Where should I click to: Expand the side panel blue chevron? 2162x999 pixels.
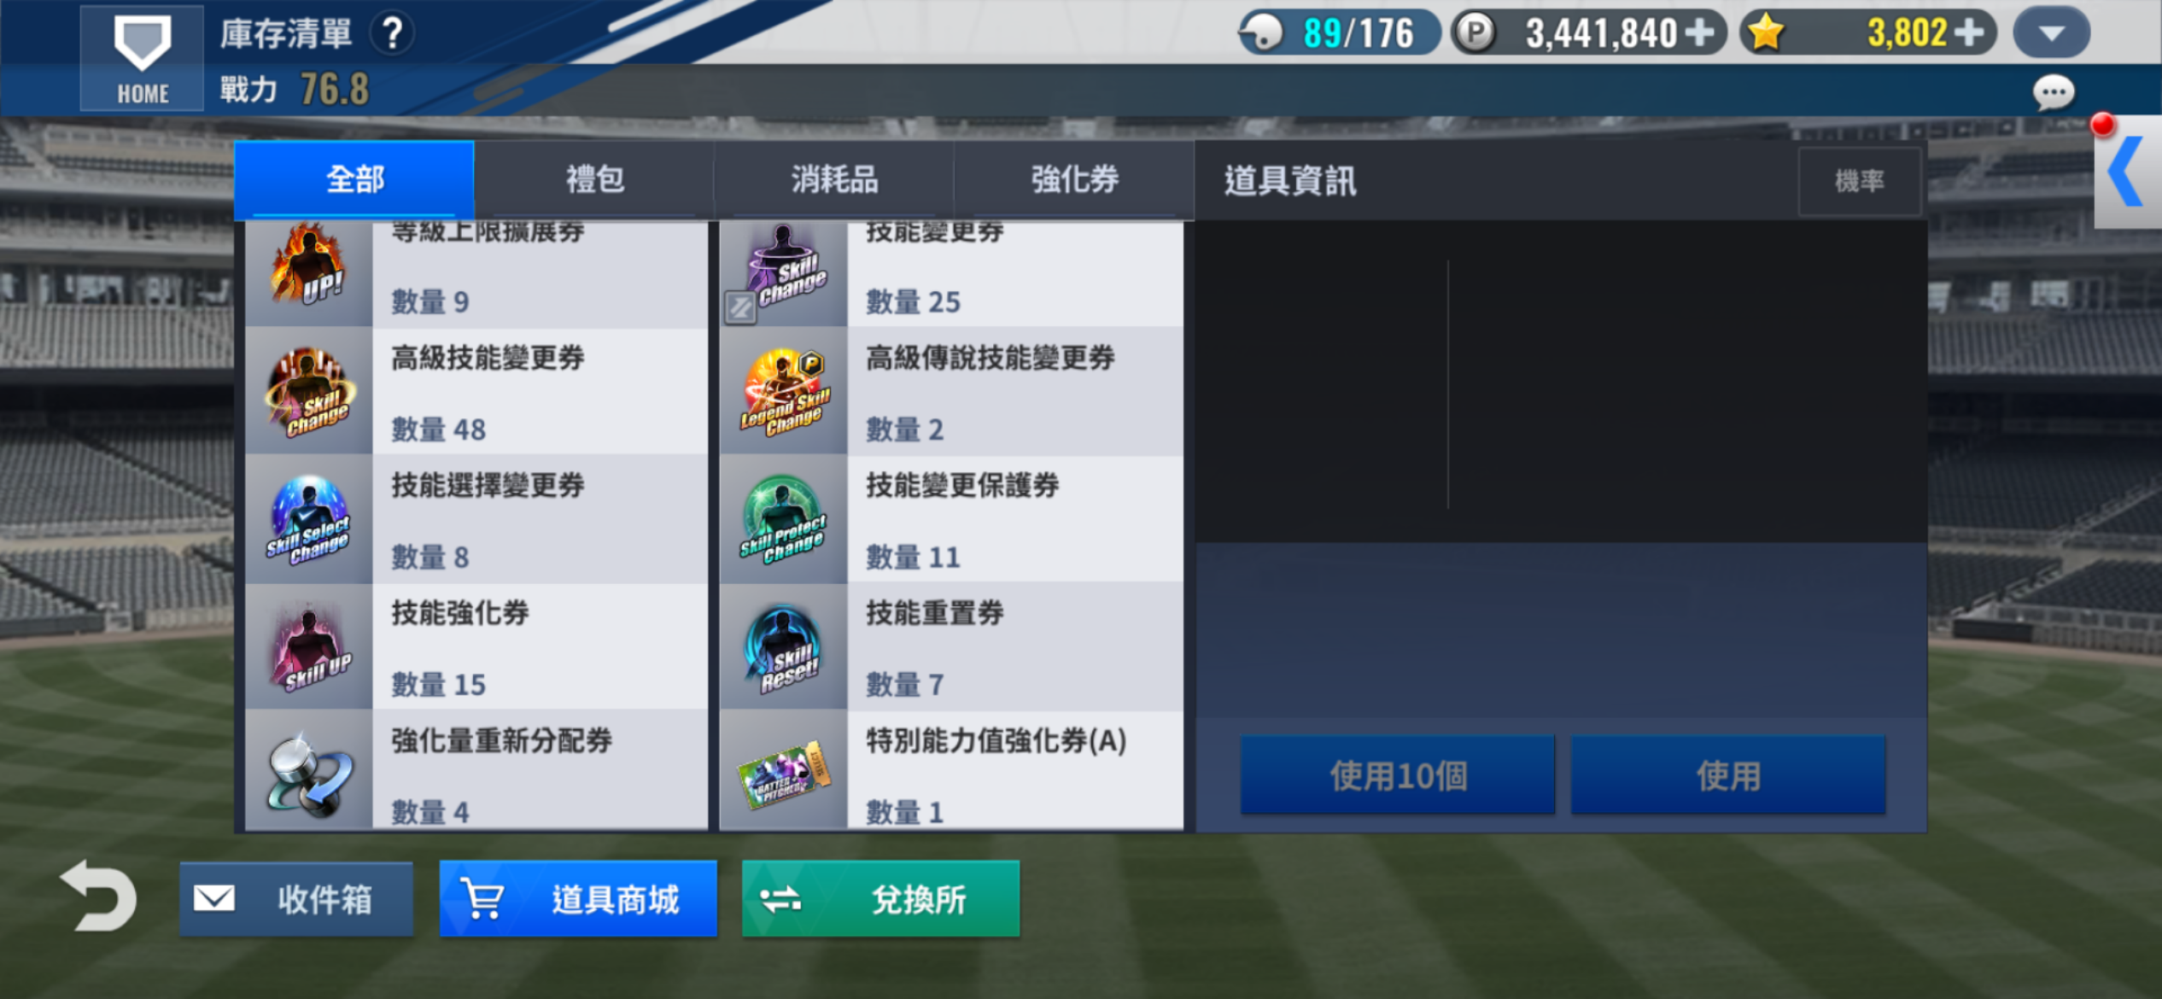pos(2126,172)
